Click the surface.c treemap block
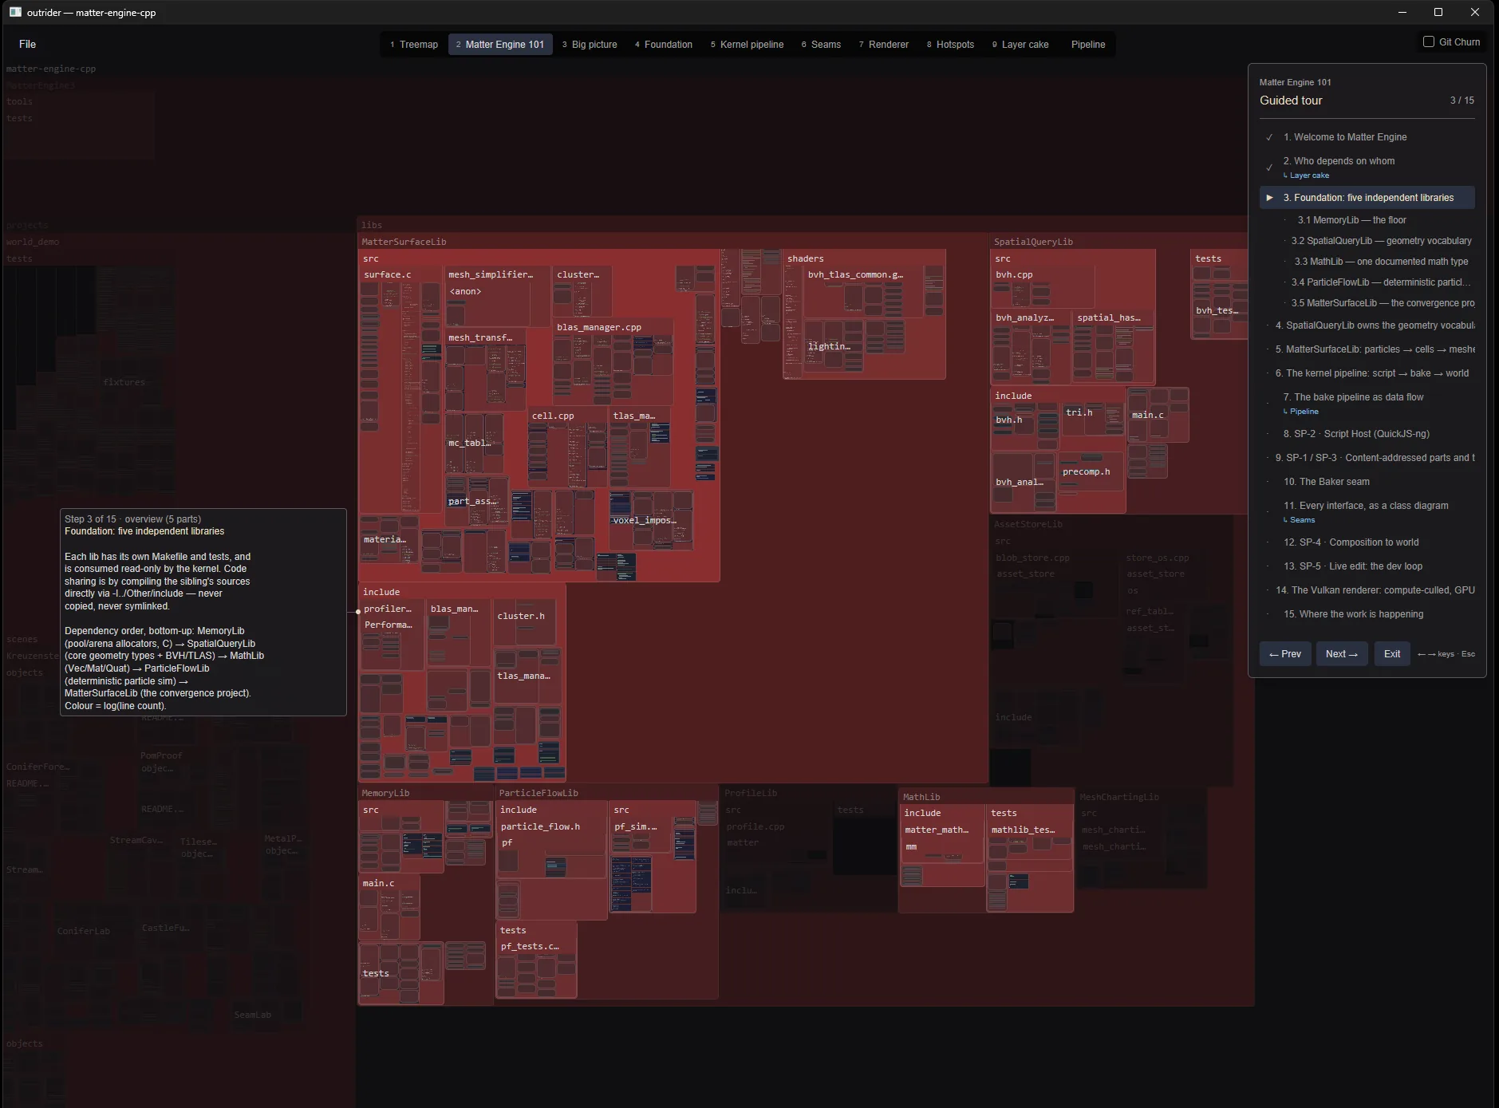 pos(401,391)
